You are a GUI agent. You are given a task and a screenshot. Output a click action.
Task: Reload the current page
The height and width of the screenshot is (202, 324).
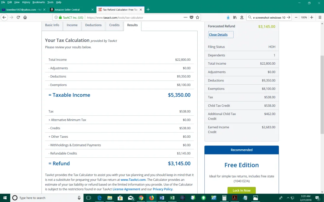(18, 17)
